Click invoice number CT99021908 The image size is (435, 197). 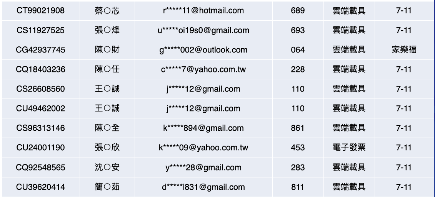point(40,11)
